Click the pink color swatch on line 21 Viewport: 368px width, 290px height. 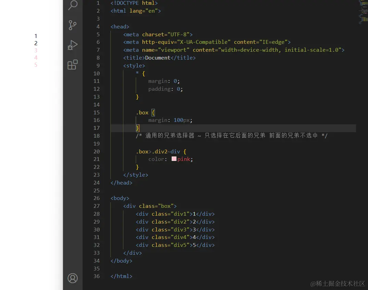click(174, 159)
